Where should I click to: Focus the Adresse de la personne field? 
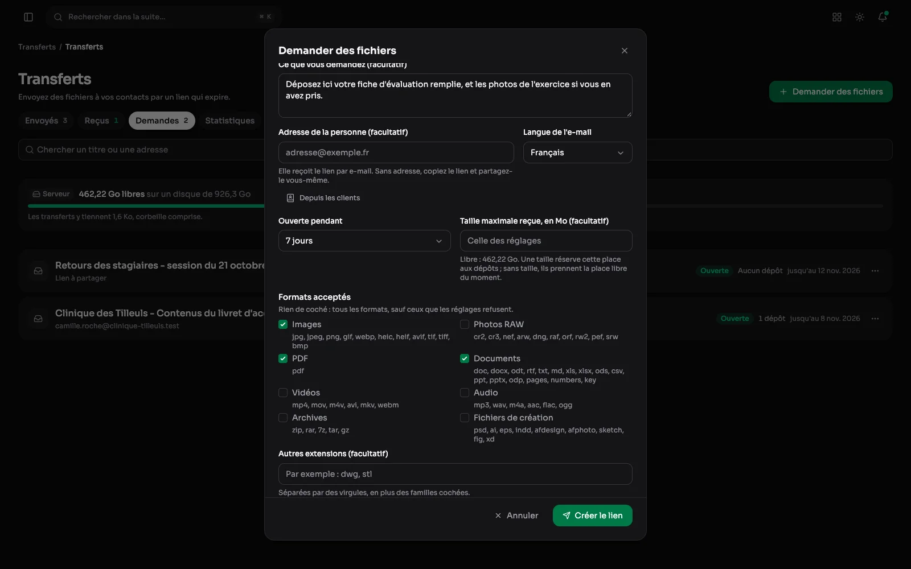(396, 152)
